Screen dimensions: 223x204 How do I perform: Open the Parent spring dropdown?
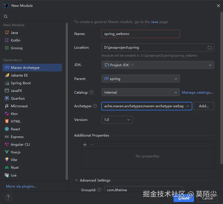click(x=141, y=79)
